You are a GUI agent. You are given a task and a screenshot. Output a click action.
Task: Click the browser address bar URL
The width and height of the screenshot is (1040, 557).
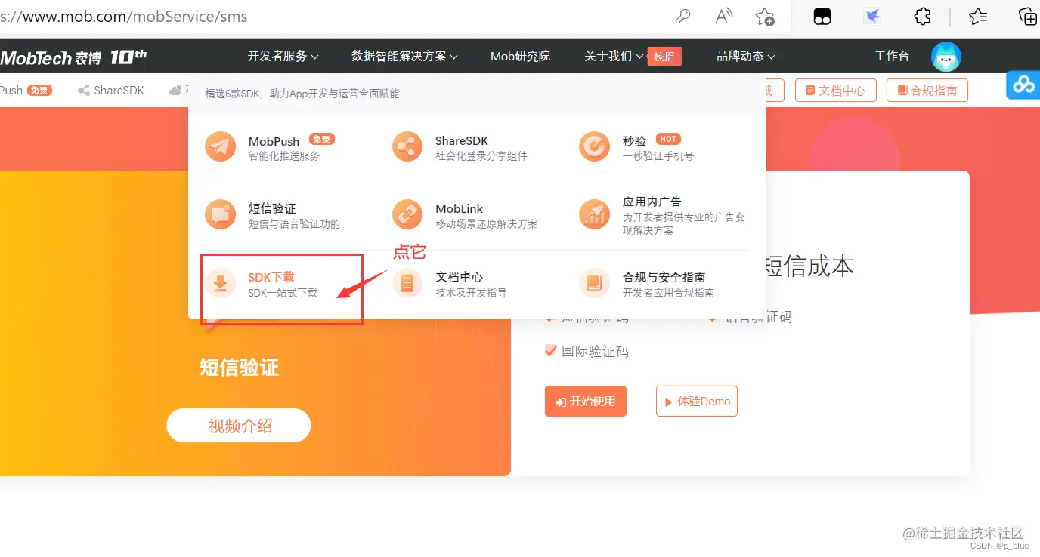click(x=124, y=16)
